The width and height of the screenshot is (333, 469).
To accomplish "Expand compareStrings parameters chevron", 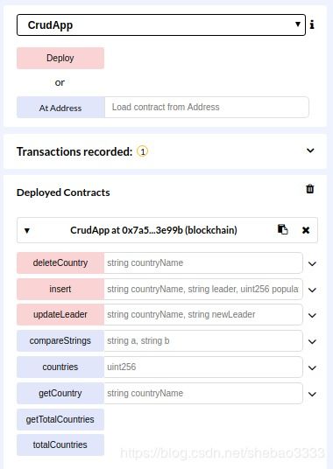I will 312,341.
